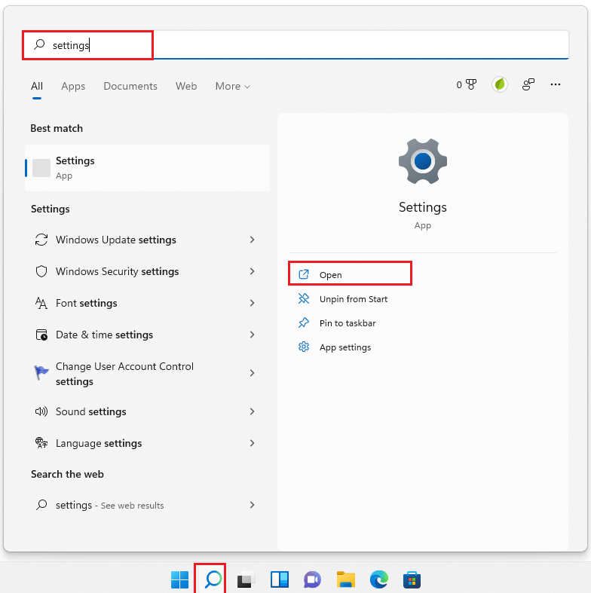This screenshot has width=591, height=593.
Task: Expand the settings web results chevron
Action: click(x=252, y=505)
